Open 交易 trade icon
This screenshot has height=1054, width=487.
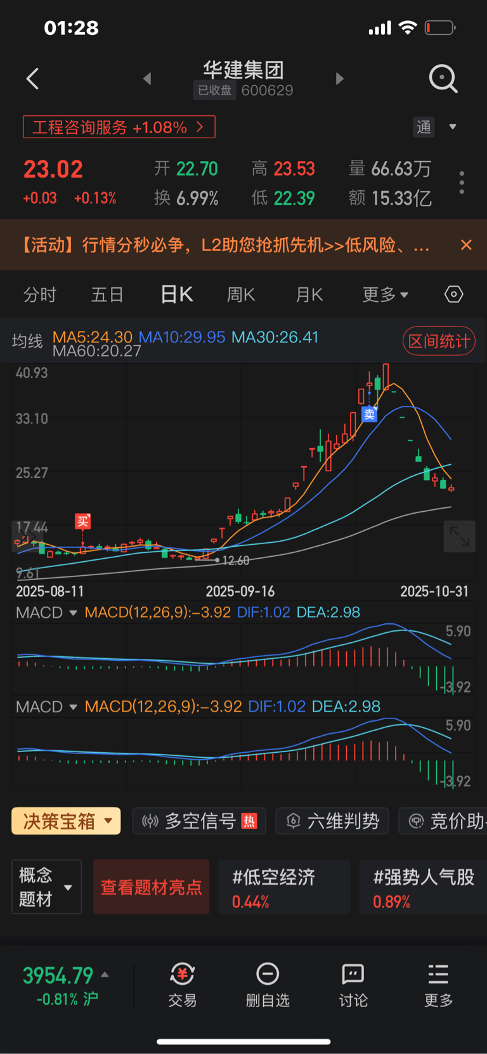pos(183,985)
